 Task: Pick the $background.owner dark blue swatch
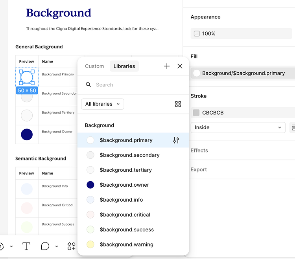[x=90, y=185]
